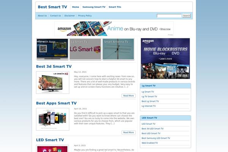This screenshot has height=152, width=228.
Task: Open the LED Smart TV article title
Action: click(50, 140)
